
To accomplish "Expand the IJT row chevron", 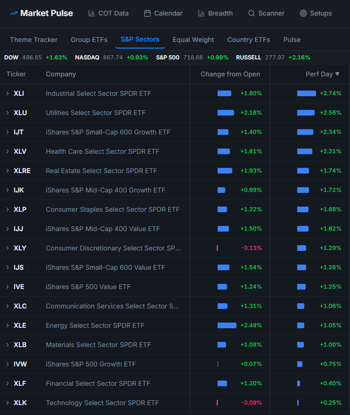I will tap(8, 132).
